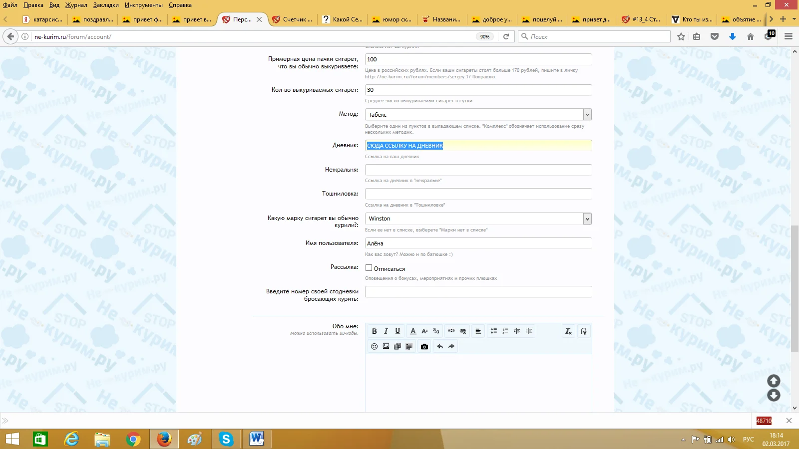Insert smiley into About me editor
This screenshot has width=799, height=449.
[374, 346]
